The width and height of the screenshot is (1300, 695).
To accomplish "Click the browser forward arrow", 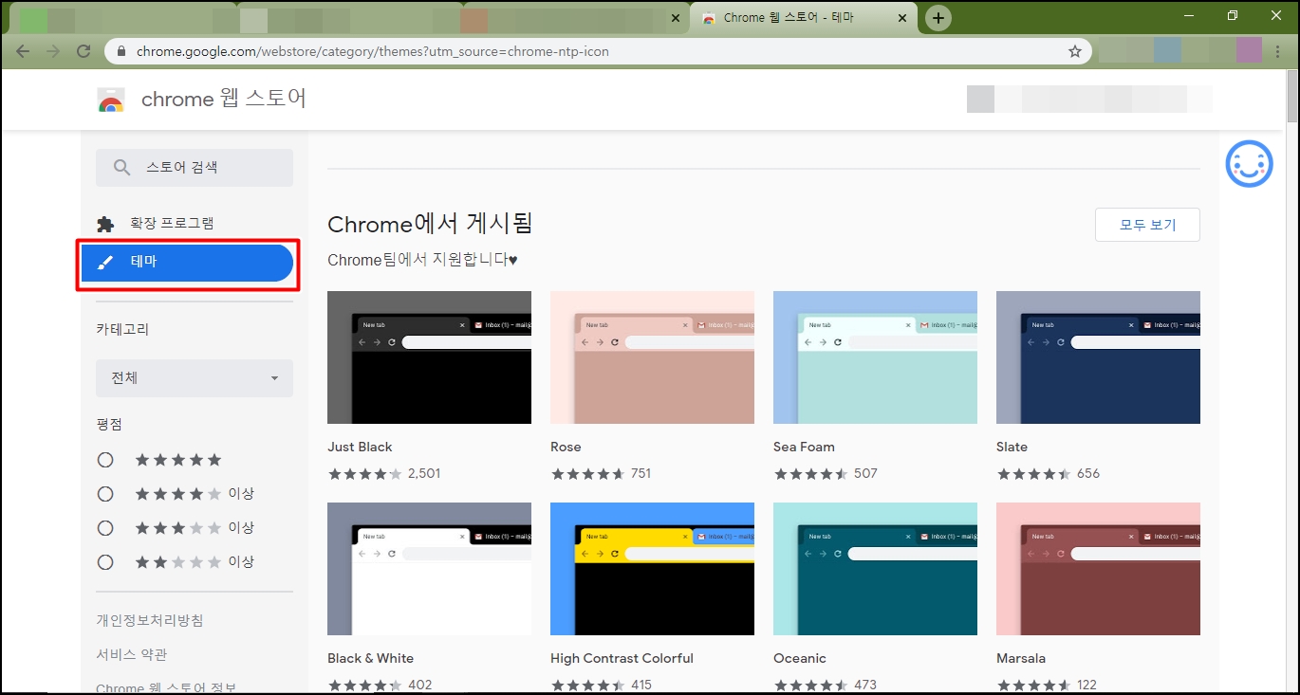I will 53,51.
